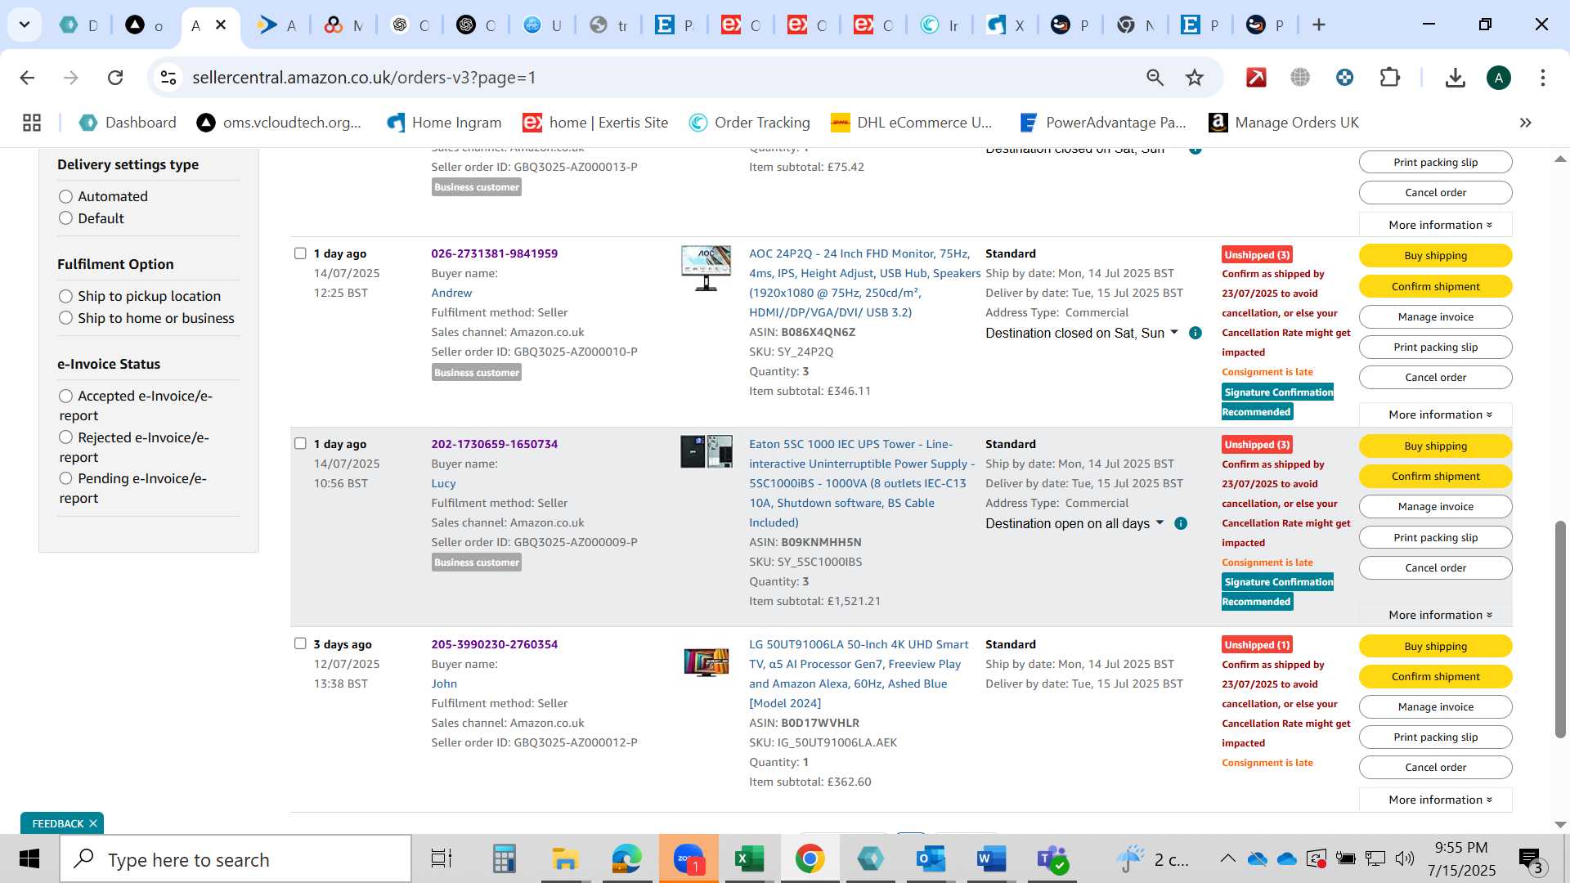Open Word from the taskbar
Image resolution: width=1570 pixels, height=883 pixels.
coord(990,858)
